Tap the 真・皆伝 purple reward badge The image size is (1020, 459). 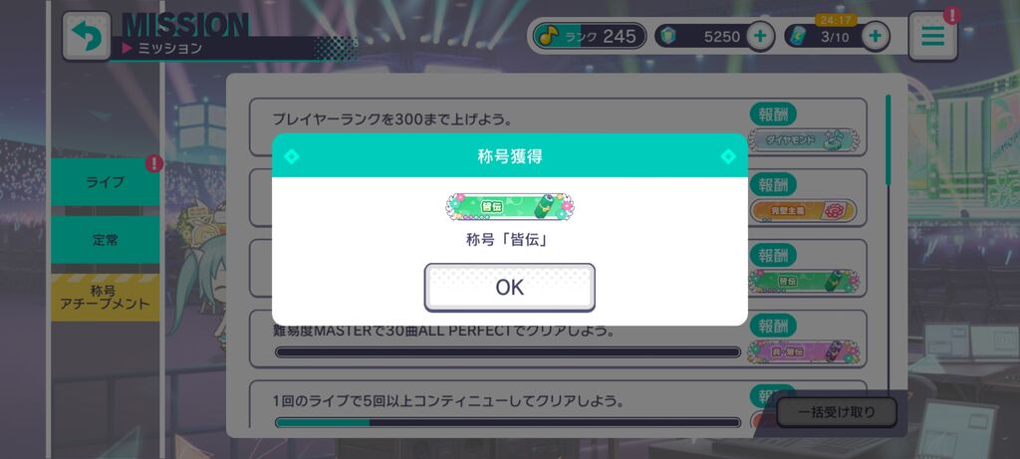804,351
